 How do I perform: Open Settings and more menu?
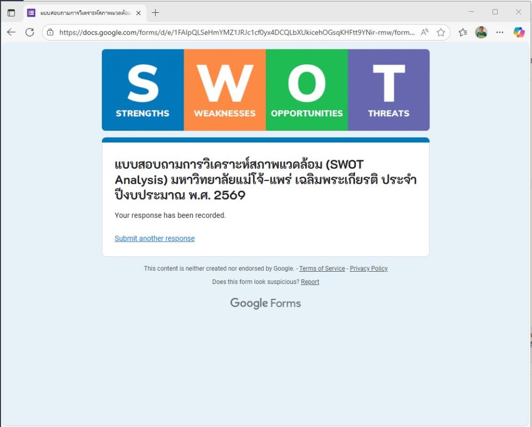[x=499, y=32]
